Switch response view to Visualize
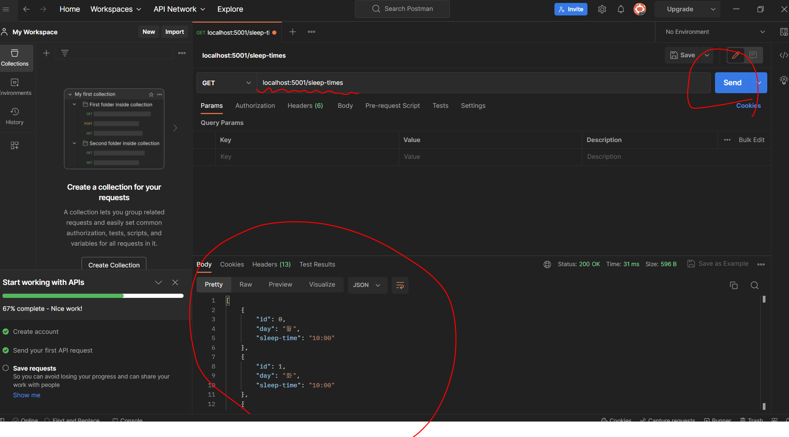Image resolution: width=789 pixels, height=437 pixels. coord(322,285)
